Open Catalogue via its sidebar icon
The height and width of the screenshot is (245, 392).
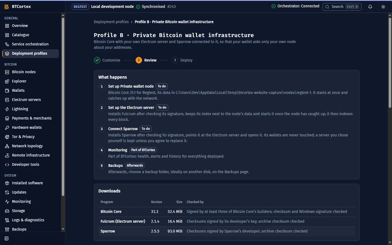point(7,35)
